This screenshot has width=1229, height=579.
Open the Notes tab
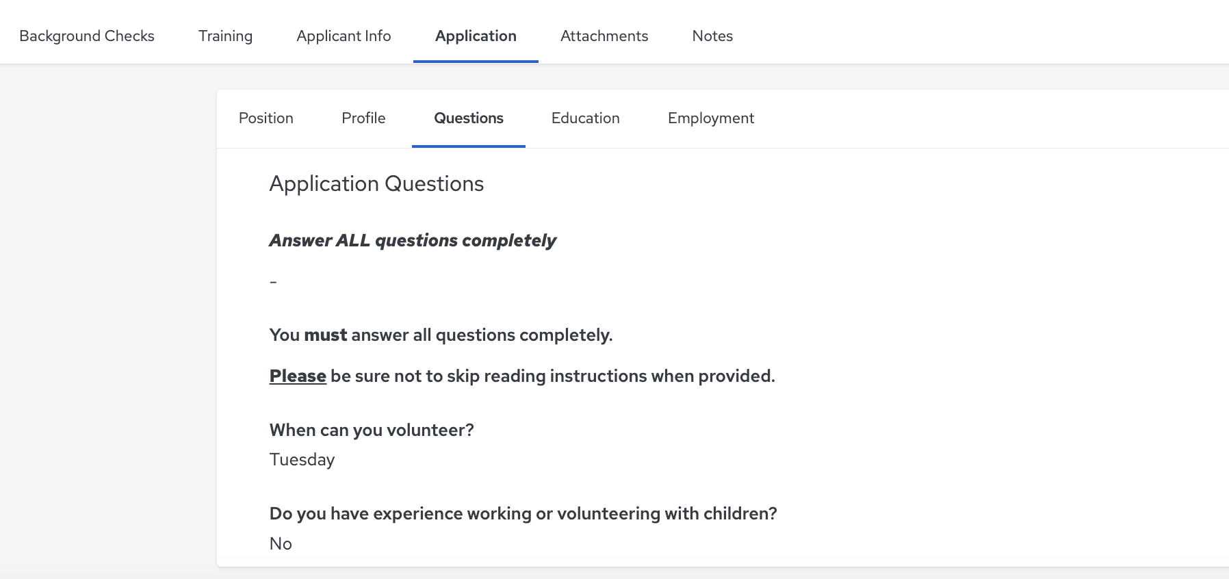712,36
